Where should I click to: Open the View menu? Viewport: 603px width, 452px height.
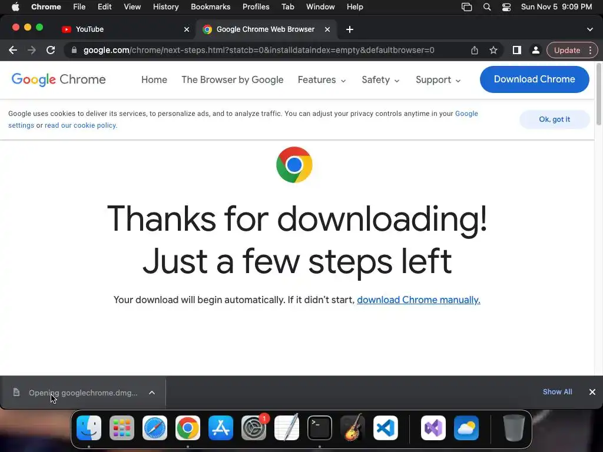(132, 6)
